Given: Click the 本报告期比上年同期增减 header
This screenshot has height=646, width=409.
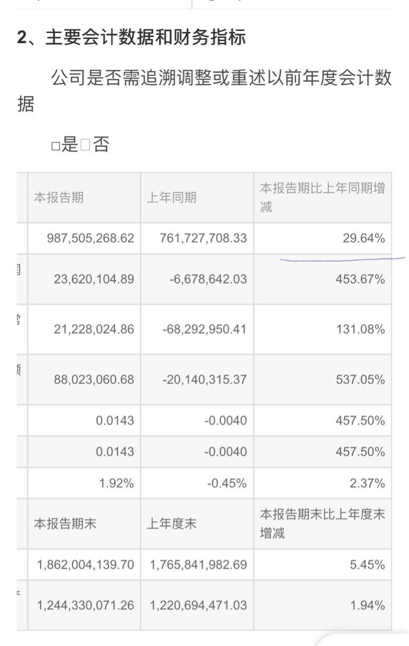Looking at the screenshot, I should click(322, 198).
